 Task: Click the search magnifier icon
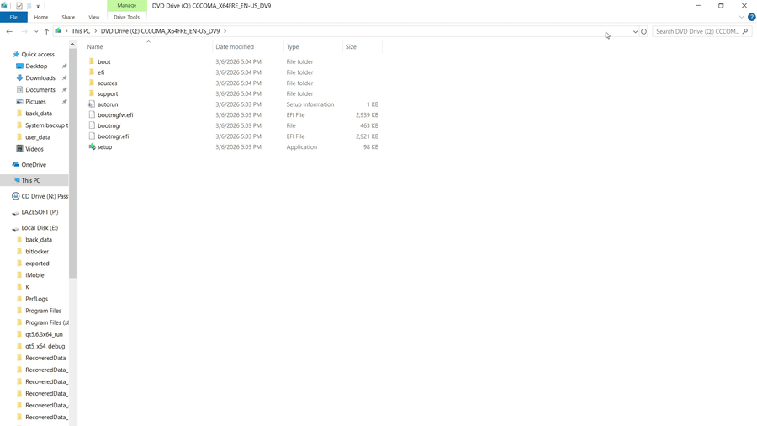tap(745, 31)
